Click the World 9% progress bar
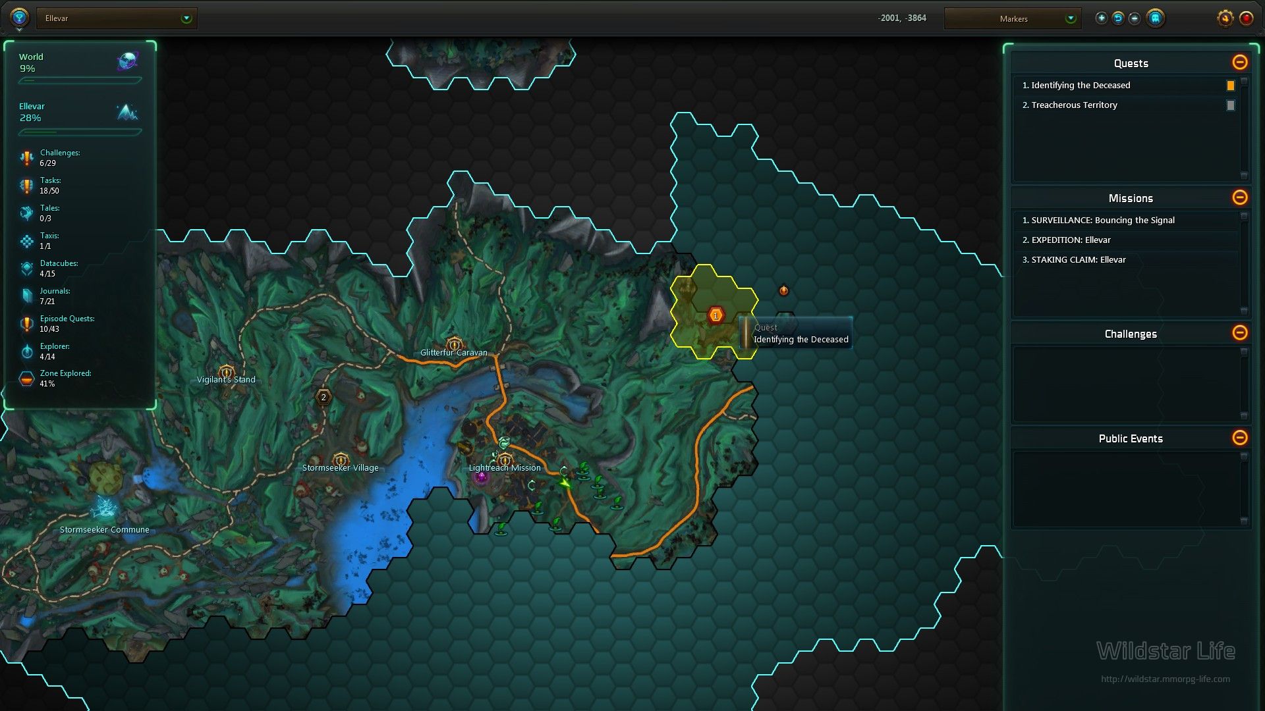The height and width of the screenshot is (711, 1265). coord(80,80)
